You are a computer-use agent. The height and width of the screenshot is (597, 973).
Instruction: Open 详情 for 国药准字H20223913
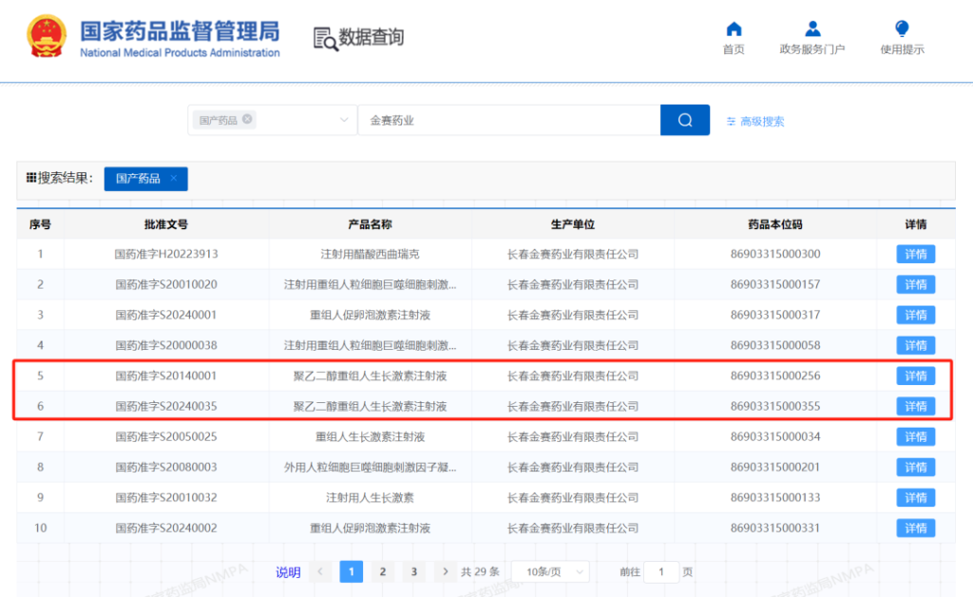915,254
